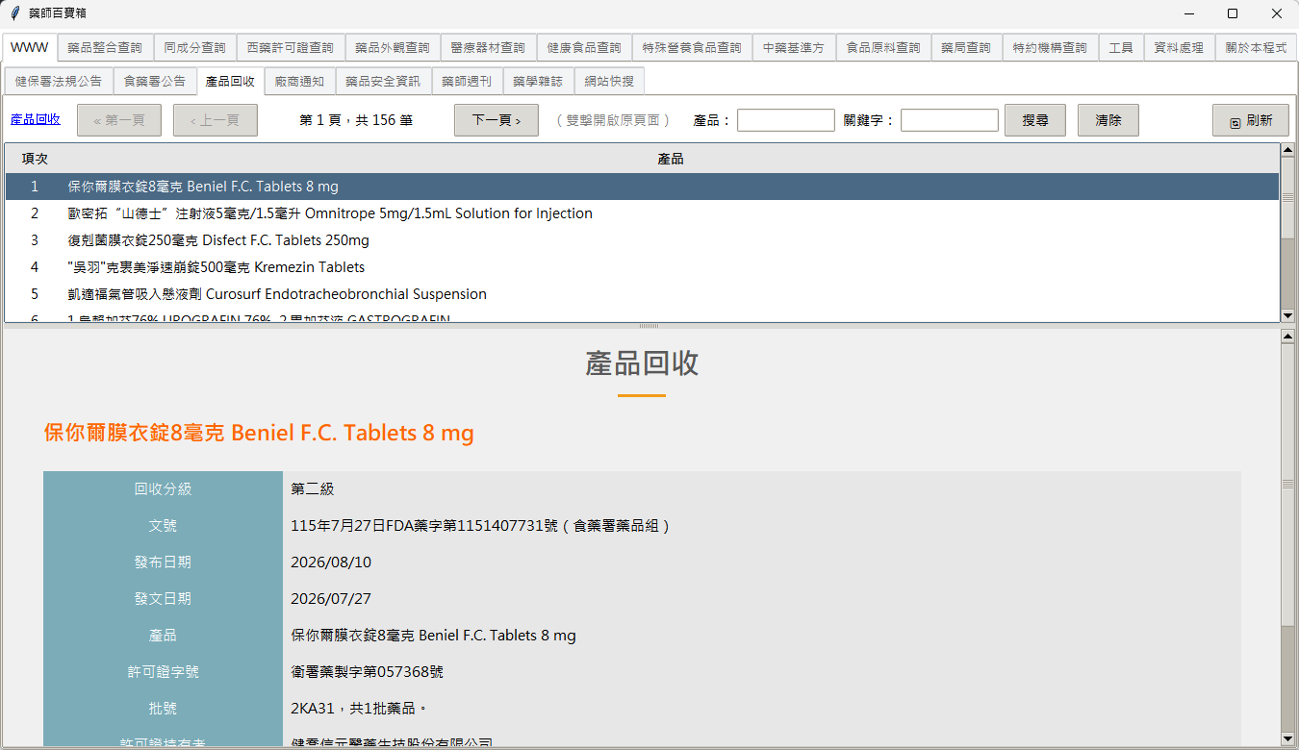Click the large 產品回收 page heading
1299x750 pixels.
tap(642, 363)
